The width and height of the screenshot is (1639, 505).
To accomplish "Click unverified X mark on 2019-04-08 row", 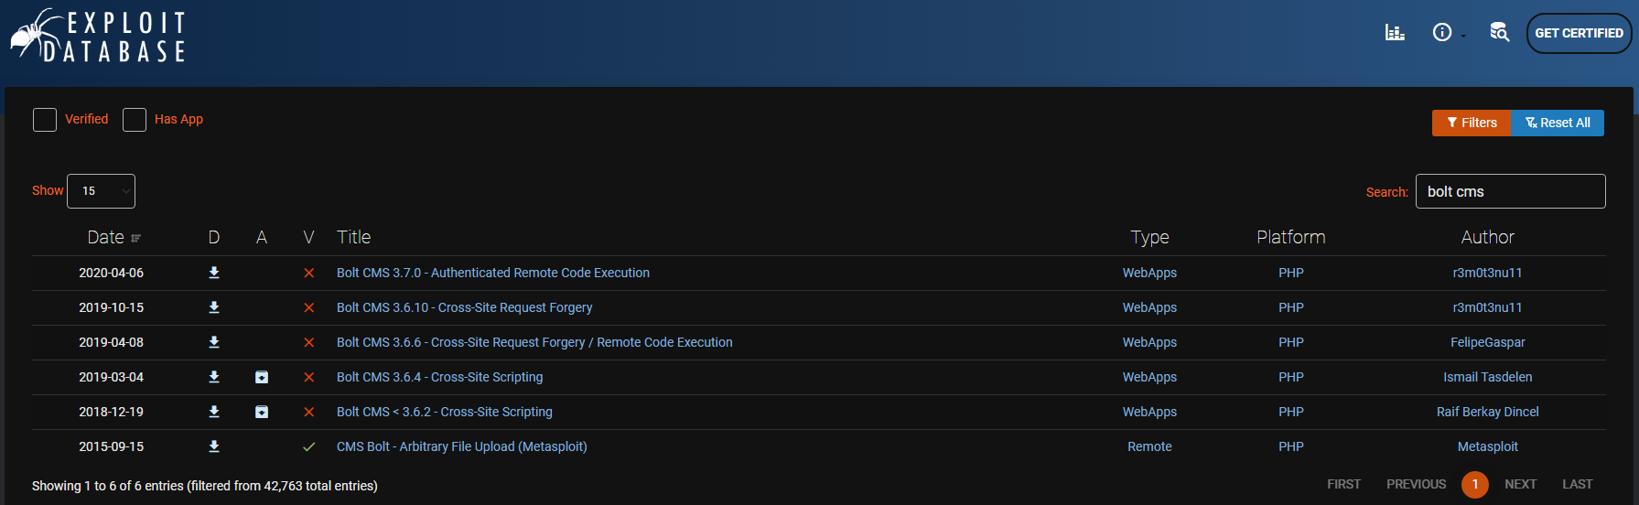I will coord(309,342).
